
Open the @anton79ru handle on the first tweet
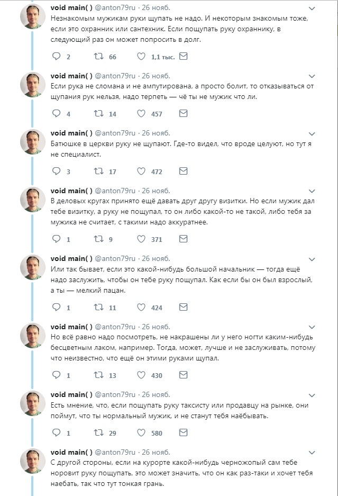coord(116,8)
